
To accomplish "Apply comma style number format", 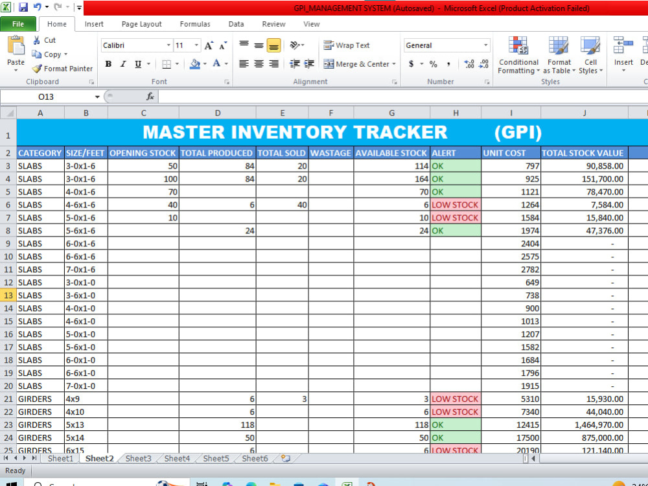I will tap(448, 64).
